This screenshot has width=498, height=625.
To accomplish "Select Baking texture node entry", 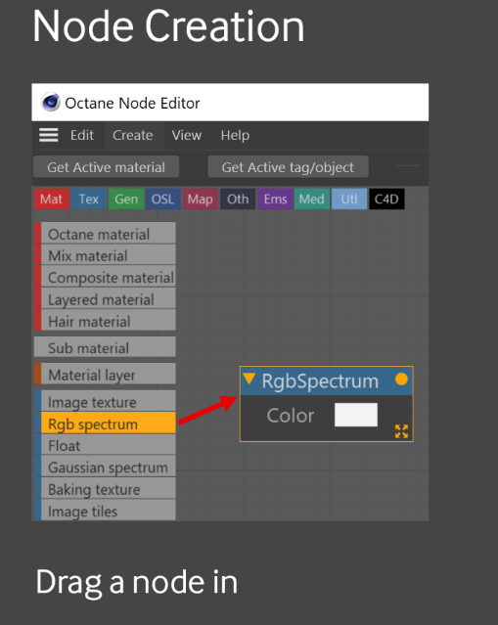I will point(105,489).
